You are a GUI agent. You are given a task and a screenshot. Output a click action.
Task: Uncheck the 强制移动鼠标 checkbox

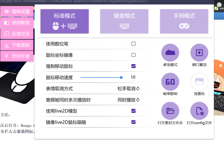134,66
